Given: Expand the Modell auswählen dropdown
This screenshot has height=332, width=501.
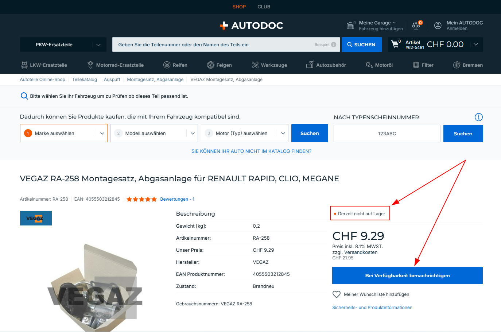Looking at the screenshot, I should (154, 133).
